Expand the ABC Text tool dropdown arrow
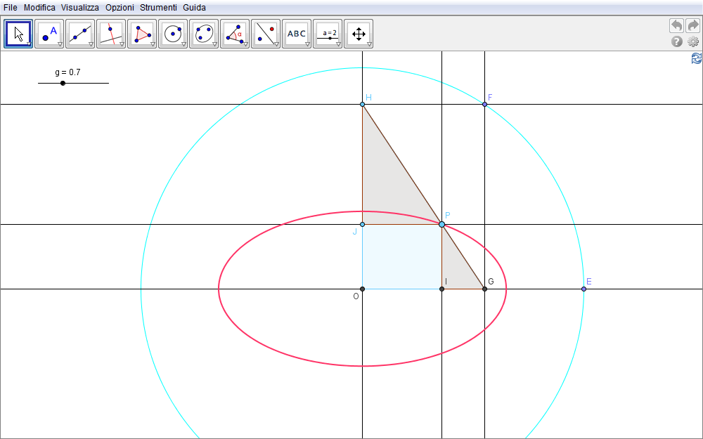Screen dimensions: 703x439 pos(307,44)
